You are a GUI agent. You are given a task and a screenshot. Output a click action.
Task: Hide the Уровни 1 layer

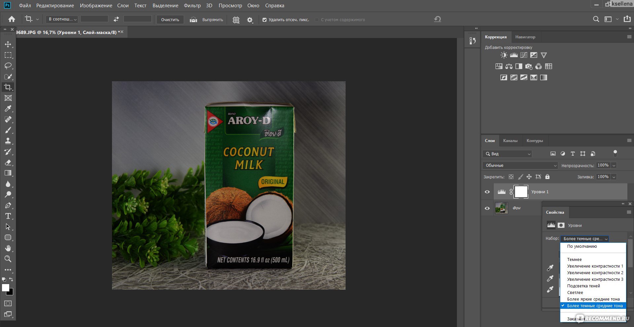point(487,192)
